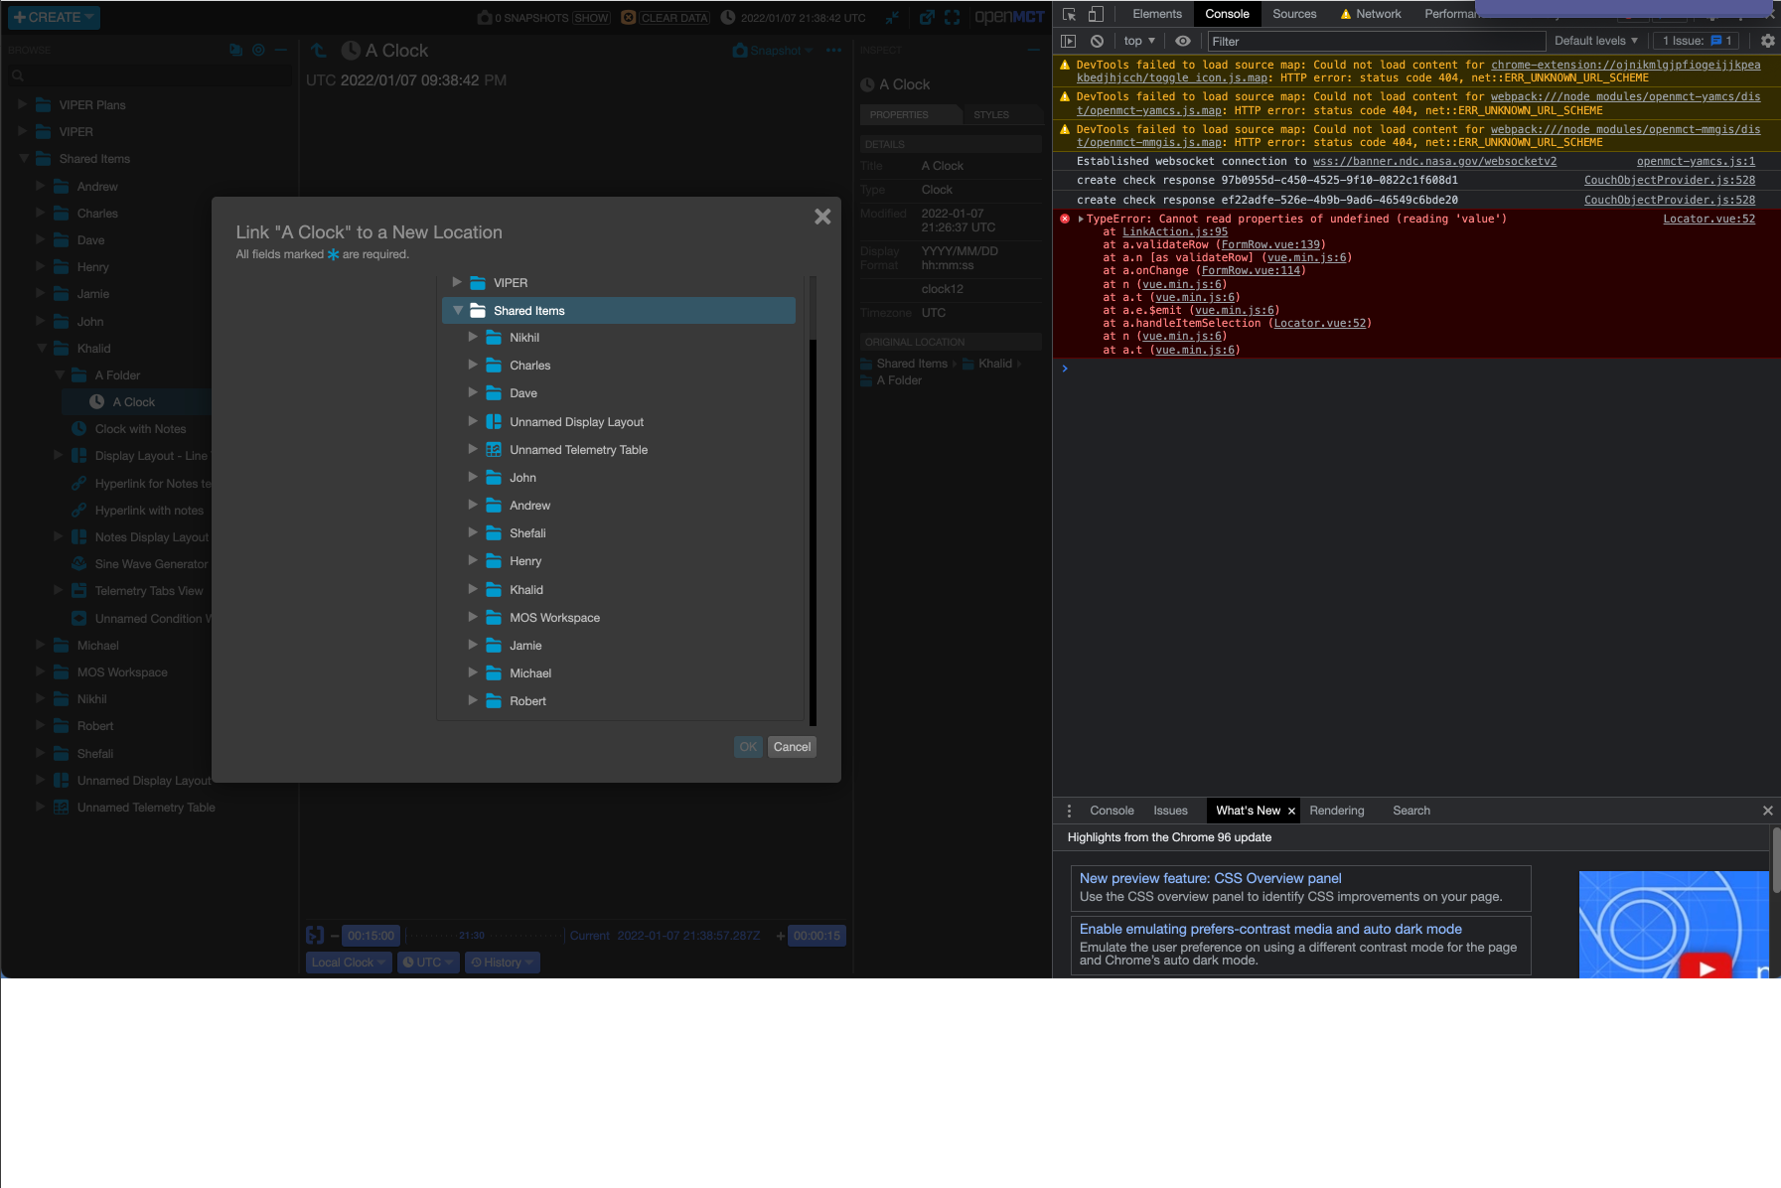Click the Cancel button in the link dialog
Image resolution: width=1781 pixels, height=1188 pixels.
(x=792, y=746)
